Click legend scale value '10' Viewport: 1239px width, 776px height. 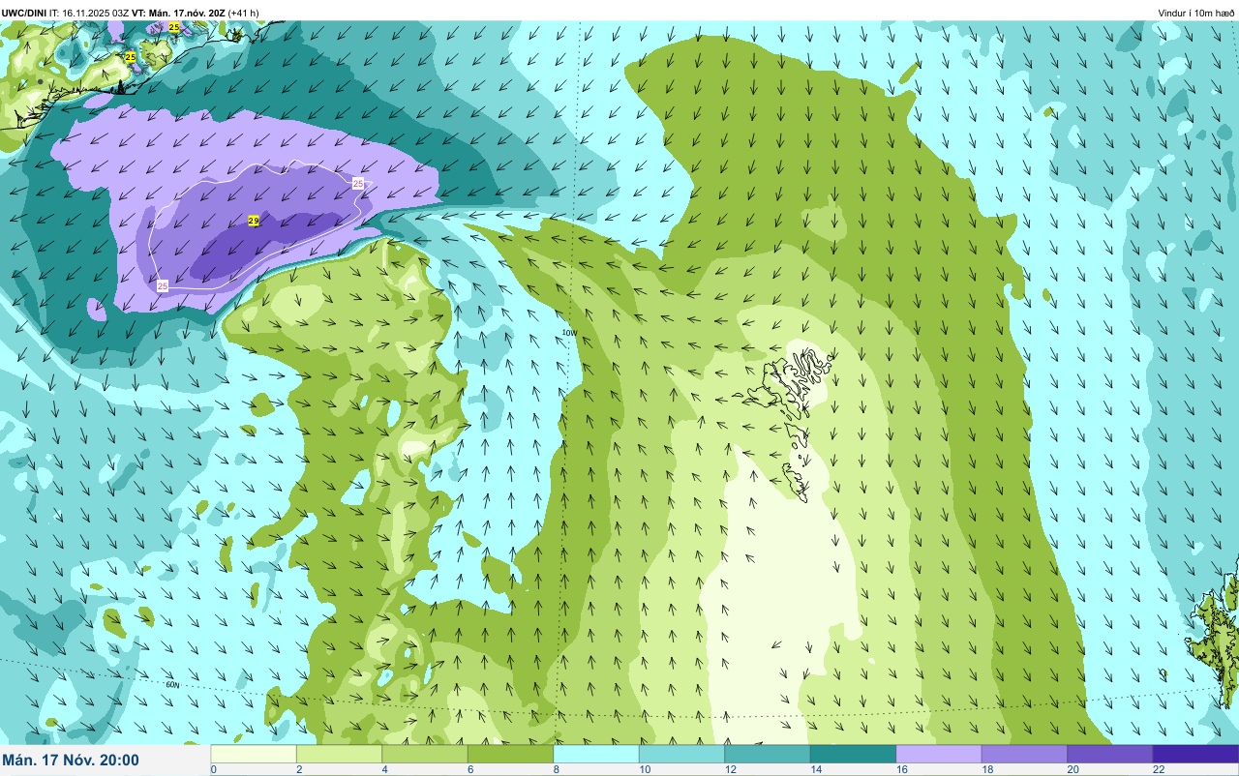(x=643, y=769)
